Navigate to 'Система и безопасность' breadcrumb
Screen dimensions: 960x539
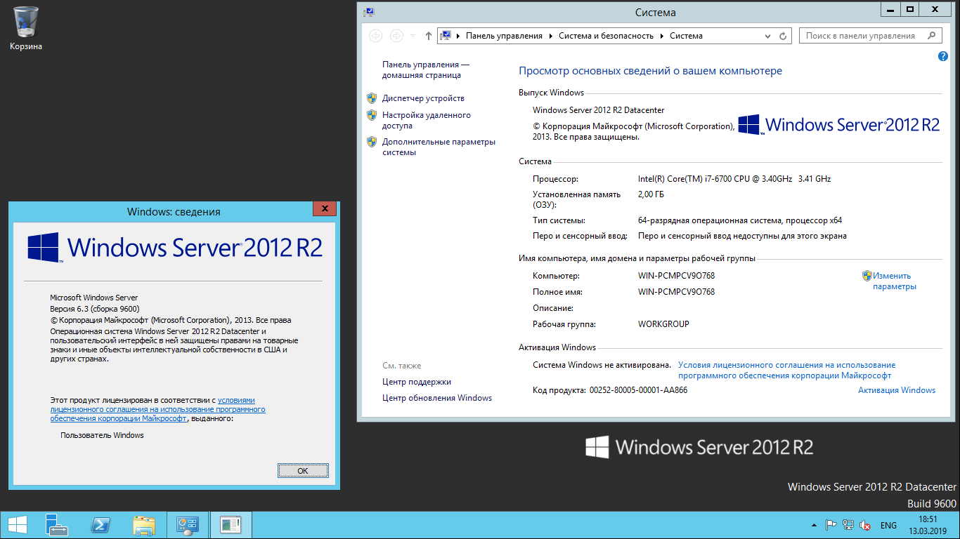click(606, 36)
